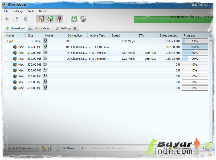
Task: Click the Progress column header
Action: [x=194, y=35]
